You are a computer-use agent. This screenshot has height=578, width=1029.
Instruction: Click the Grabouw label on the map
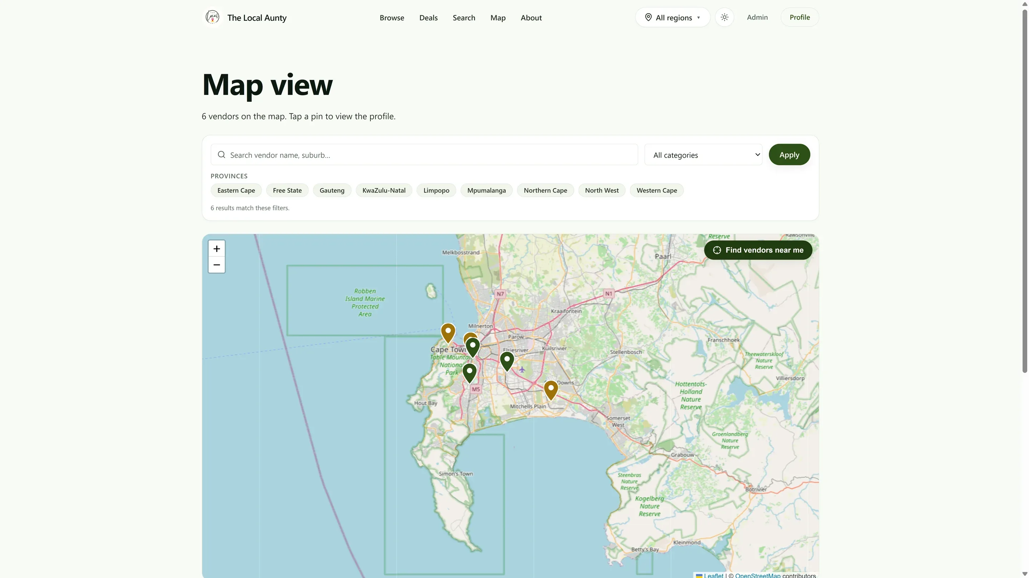[682, 455]
